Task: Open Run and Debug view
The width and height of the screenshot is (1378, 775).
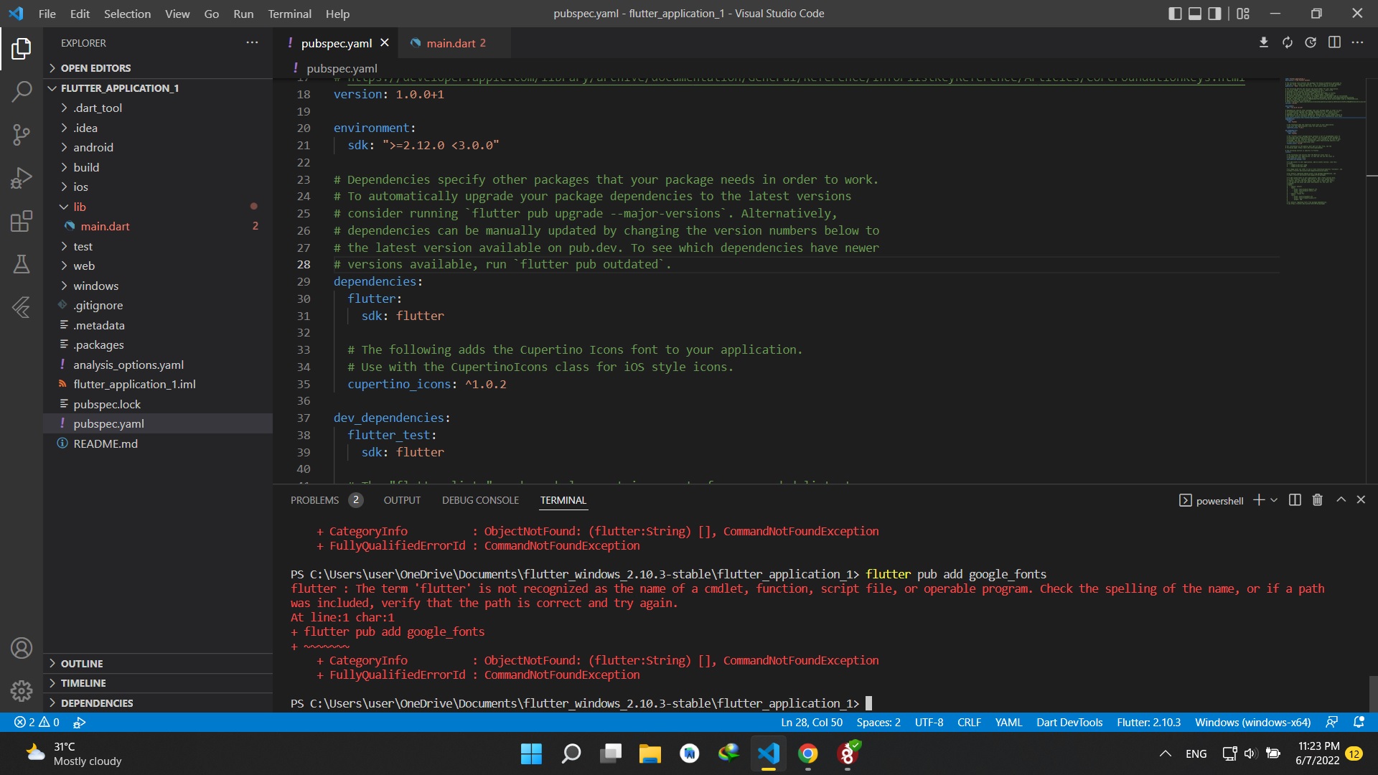Action: point(22,177)
